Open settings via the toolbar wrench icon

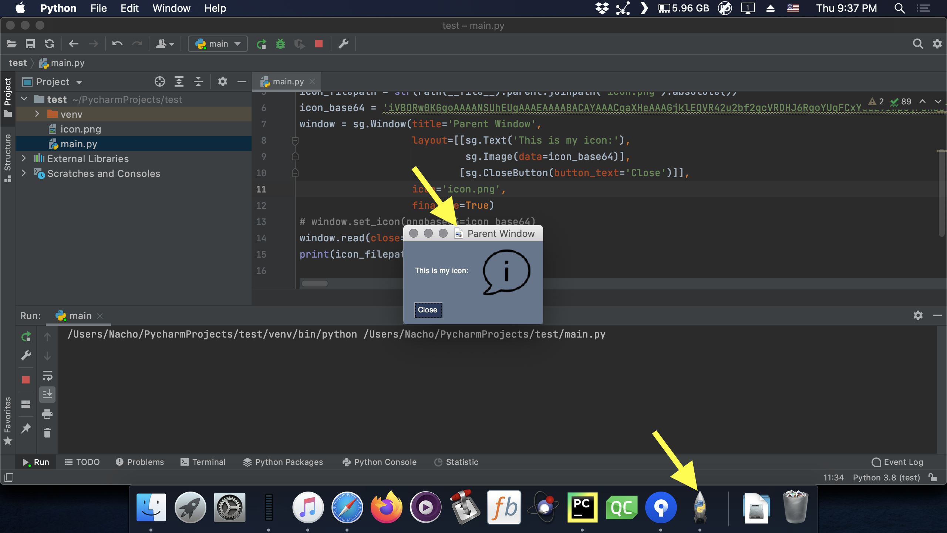(x=344, y=44)
